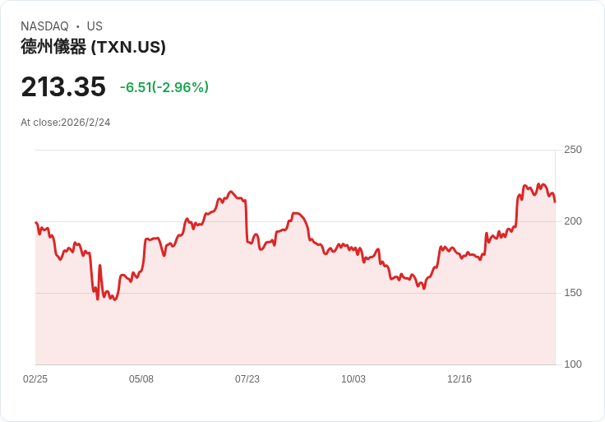Click the 05/08 date on x-axis
The height and width of the screenshot is (422, 605).
[x=141, y=379]
